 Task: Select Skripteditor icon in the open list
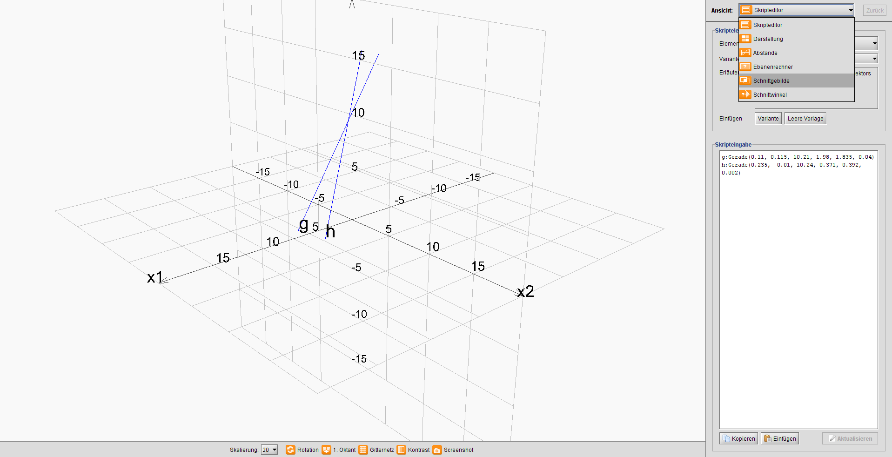click(745, 25)
